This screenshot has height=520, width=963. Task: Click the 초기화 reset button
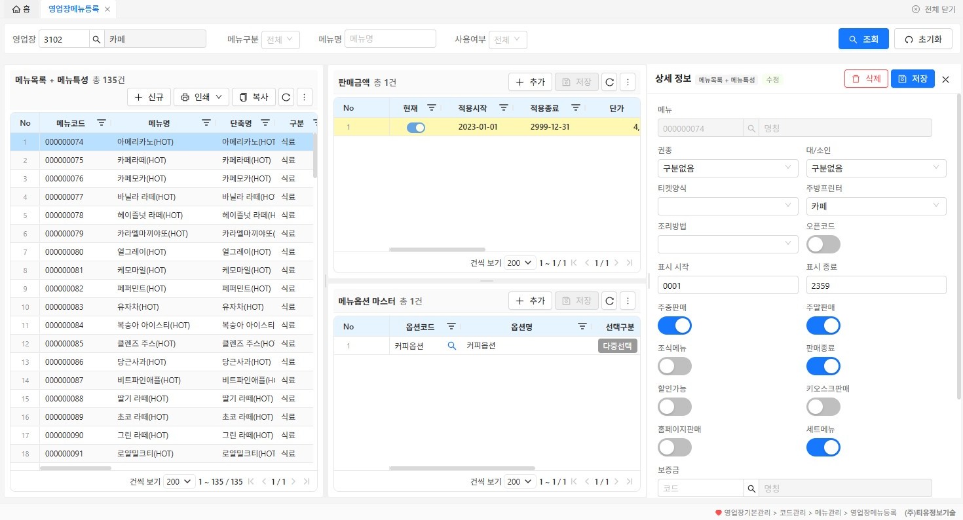click(x=923, y=39)
